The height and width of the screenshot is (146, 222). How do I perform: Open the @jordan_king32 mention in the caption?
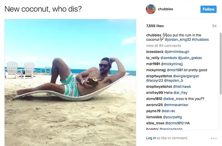[x=178, y=39]
